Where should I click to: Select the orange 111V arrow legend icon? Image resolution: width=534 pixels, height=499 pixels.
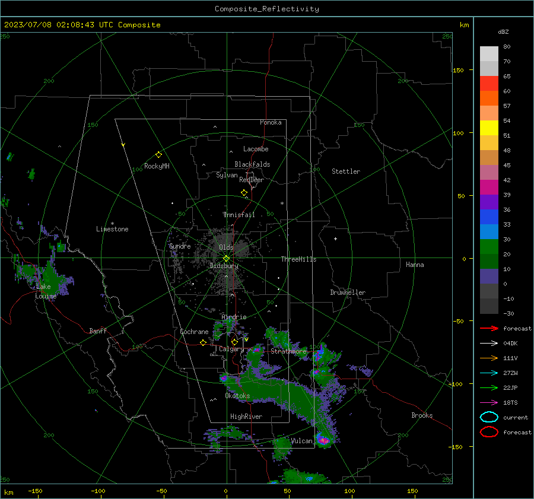point(489,358)
